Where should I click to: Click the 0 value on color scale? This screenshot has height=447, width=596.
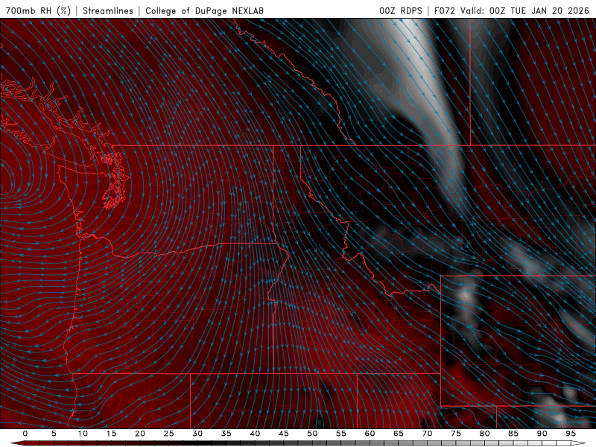(x=25, y=434)
